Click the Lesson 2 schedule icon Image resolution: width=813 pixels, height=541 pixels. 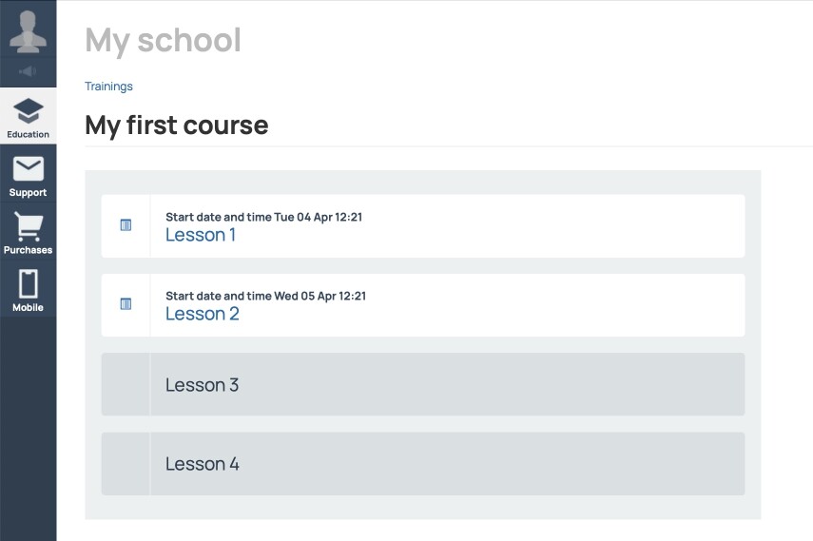[126, 304]
